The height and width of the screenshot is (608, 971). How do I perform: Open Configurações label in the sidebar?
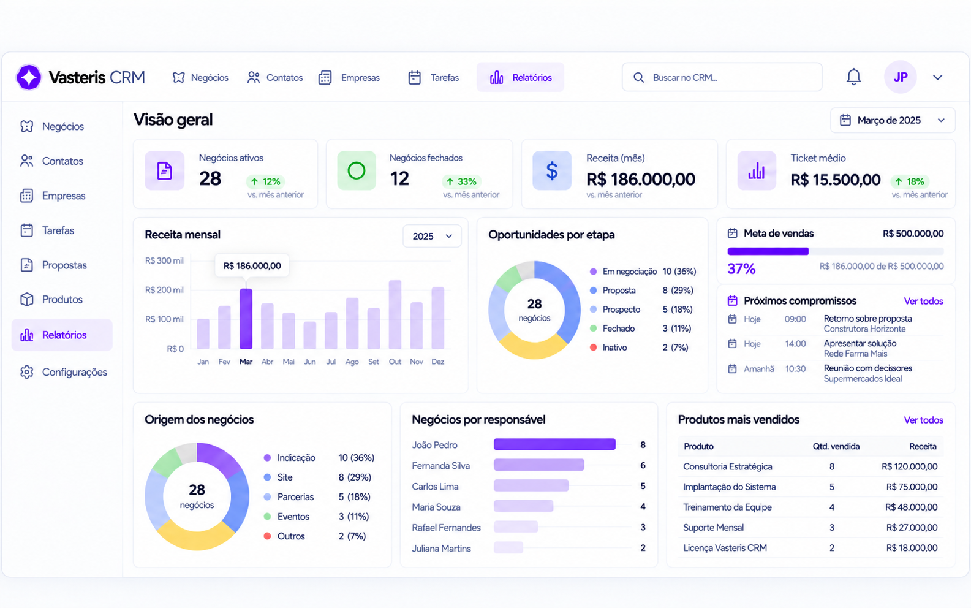pos(74,373)
